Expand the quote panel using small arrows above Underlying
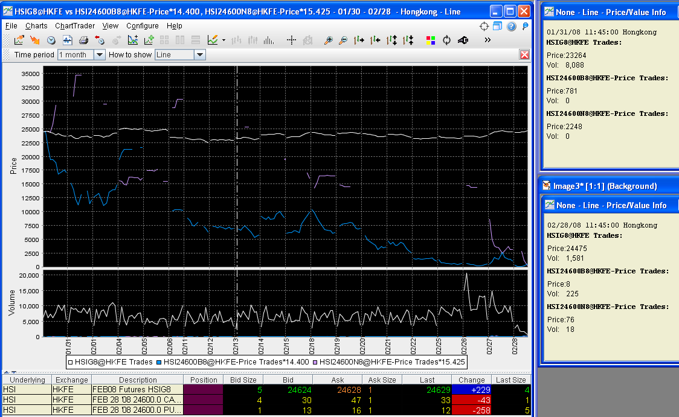Image resolution: width=679 pixels, height=417 pixels. pos(10,372)
